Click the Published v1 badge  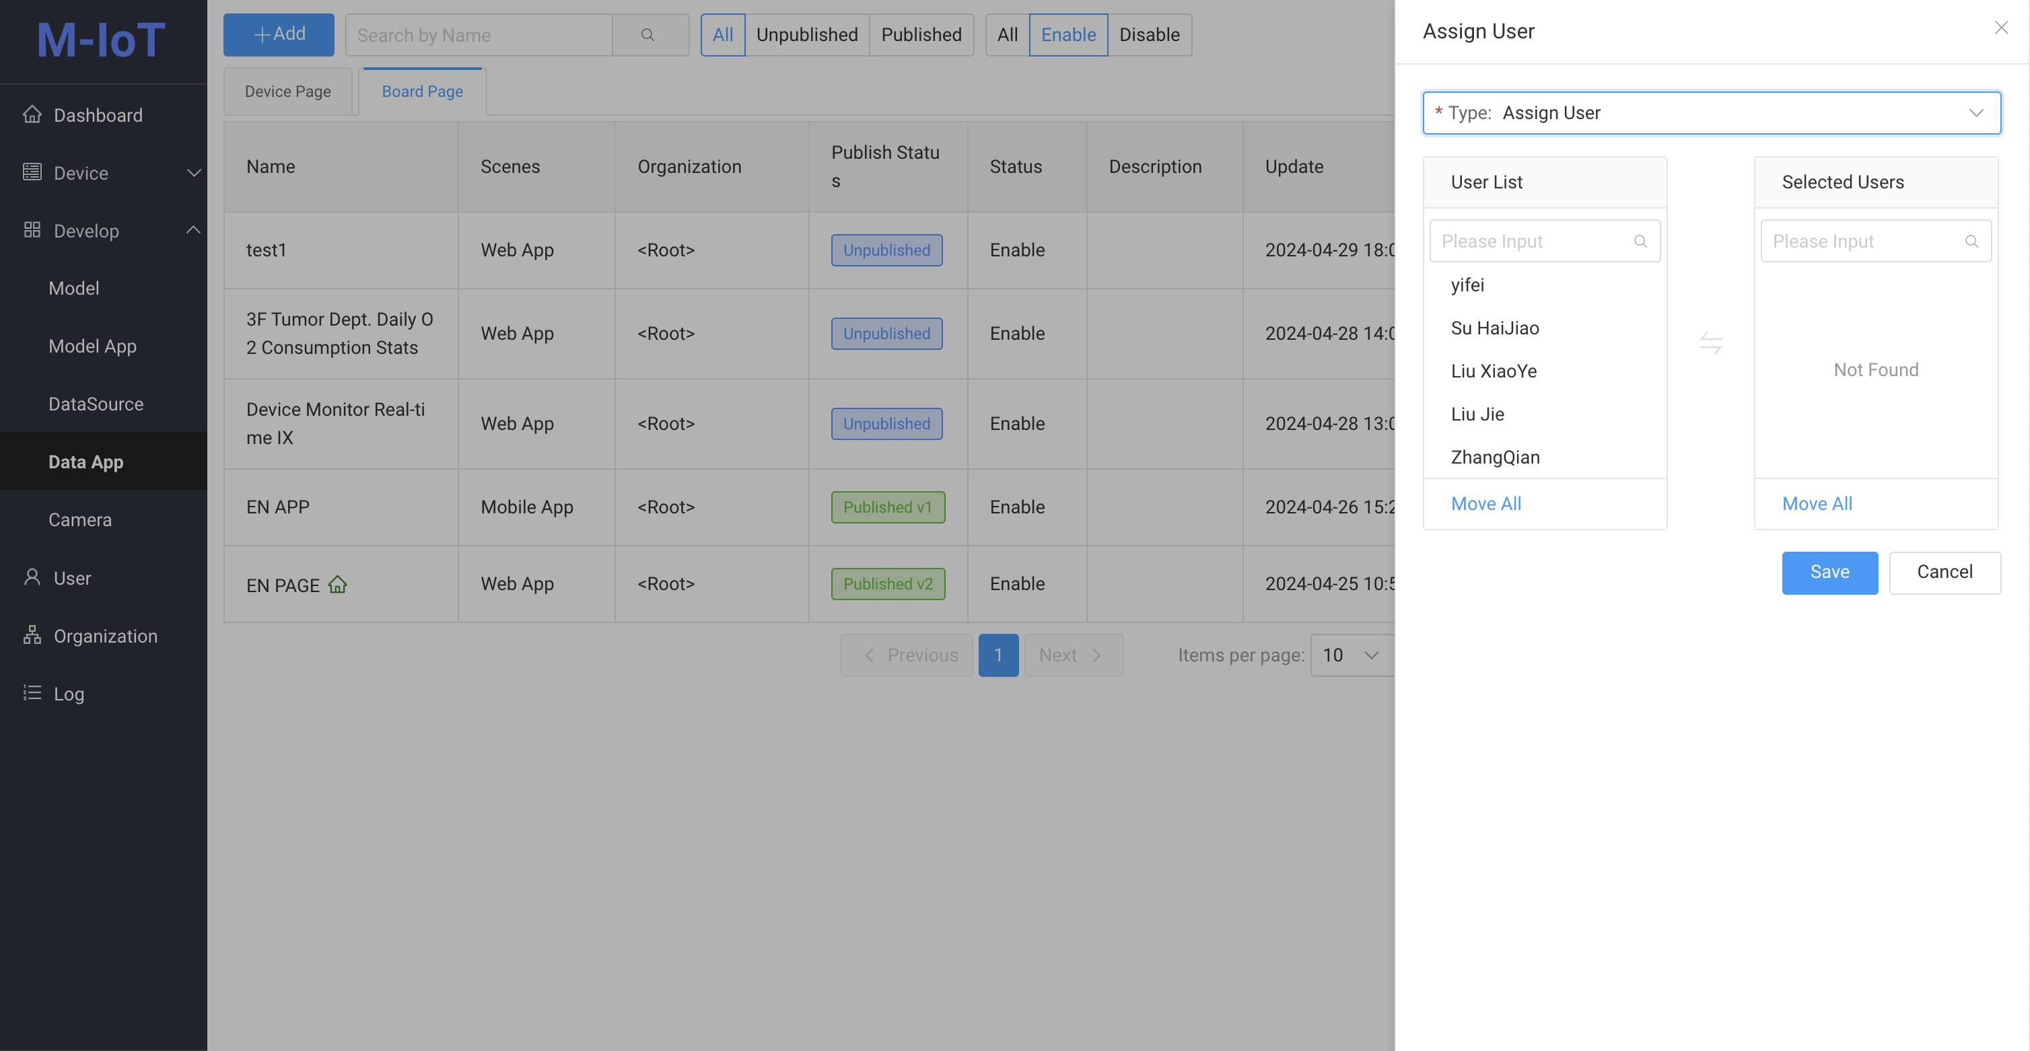(x=887, y=507)
